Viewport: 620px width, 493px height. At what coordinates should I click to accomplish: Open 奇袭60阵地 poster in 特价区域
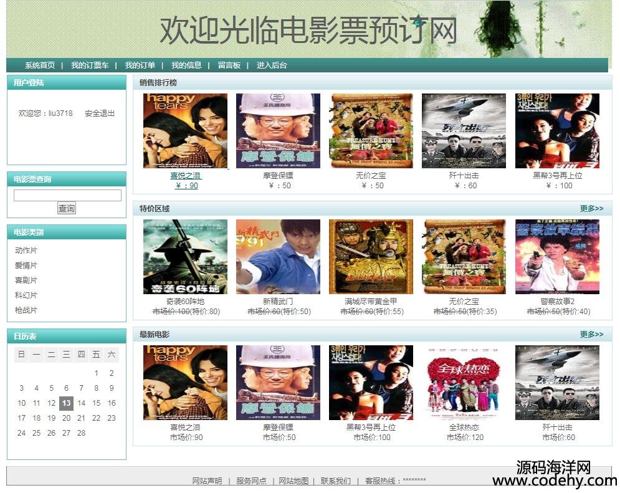click(186, 257)
